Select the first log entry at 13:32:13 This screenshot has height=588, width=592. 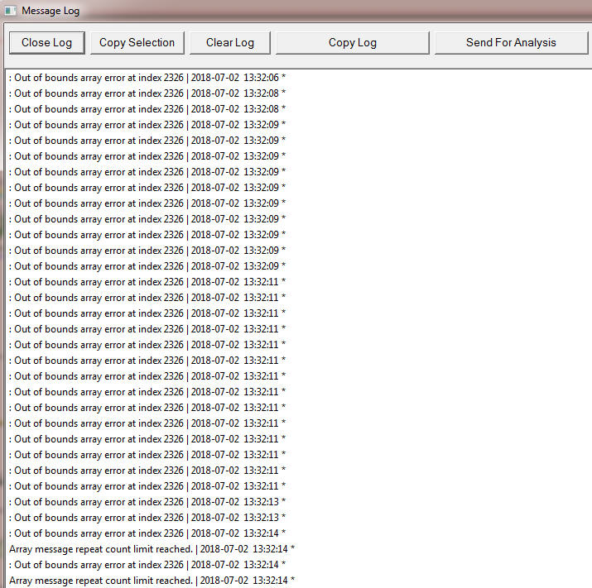[x=147, y=502]
